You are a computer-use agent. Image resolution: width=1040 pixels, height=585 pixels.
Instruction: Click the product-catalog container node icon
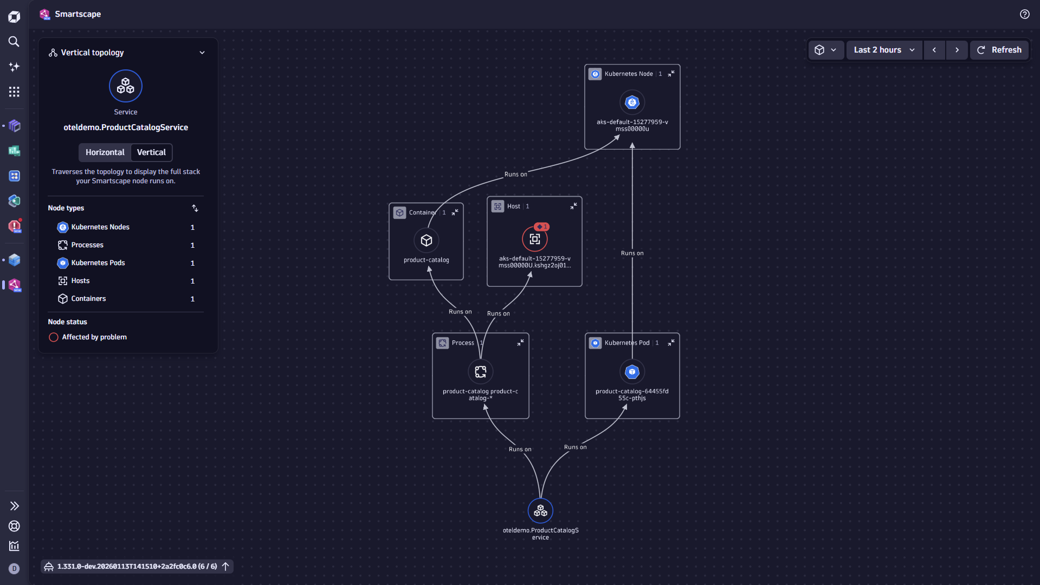[x=426, y=240]
